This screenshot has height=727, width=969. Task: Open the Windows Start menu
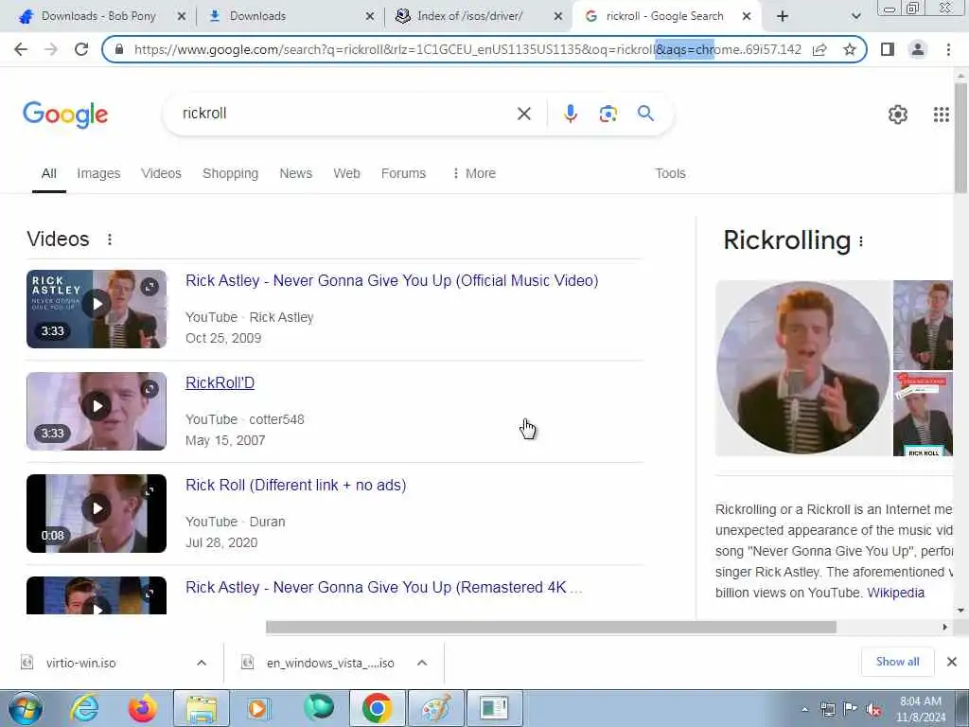[x=26, y=708]
